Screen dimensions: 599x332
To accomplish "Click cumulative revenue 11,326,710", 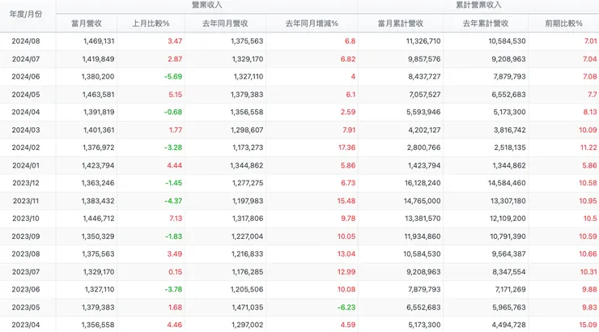I will [423, 40].
